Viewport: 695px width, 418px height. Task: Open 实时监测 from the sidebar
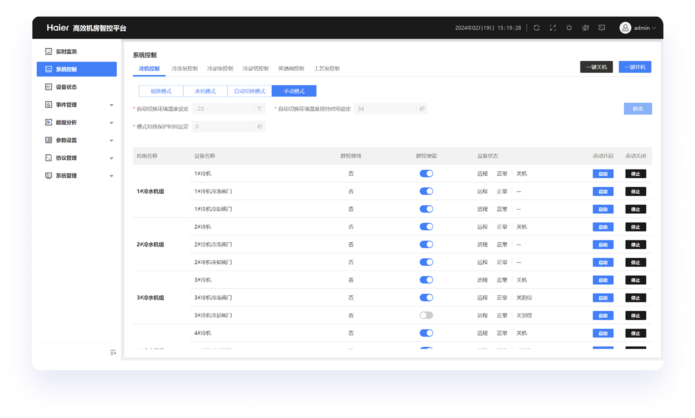click(x=66, y=52)
